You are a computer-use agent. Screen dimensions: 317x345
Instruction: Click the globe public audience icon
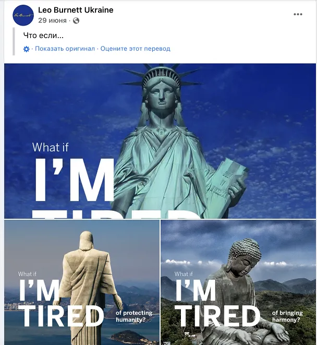[x=76, y=21]
